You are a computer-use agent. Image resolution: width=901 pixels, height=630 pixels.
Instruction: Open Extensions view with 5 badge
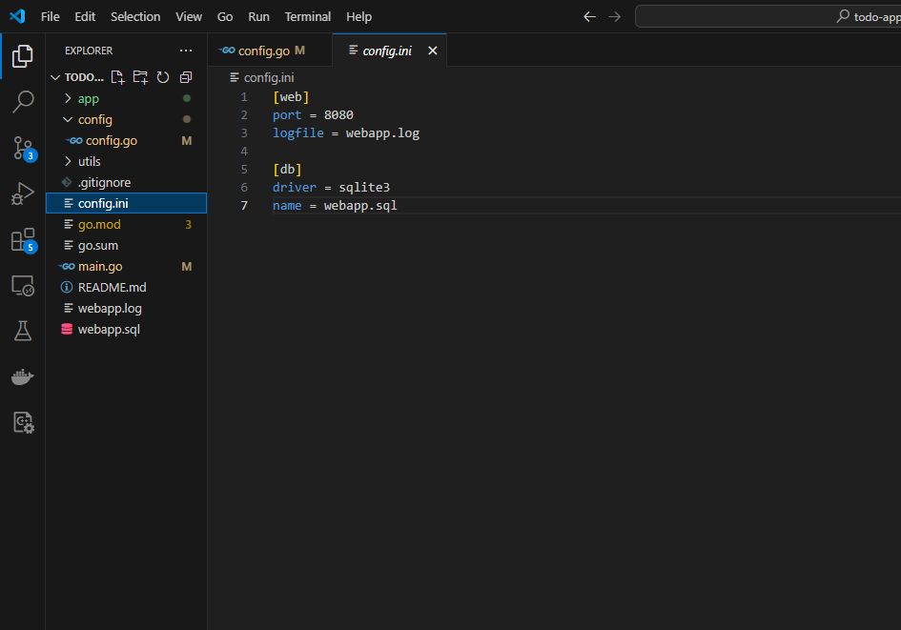tap(23, 239)
